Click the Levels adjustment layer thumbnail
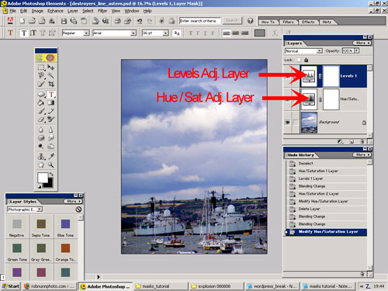Image resolution: width=388 pixels, height=291 pixels. pos(309,76)
